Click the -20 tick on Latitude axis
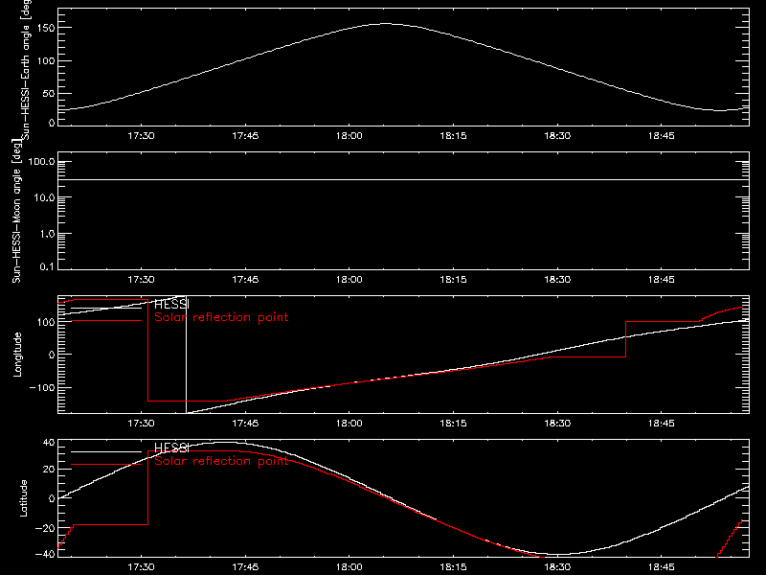766x575 pixels. 45,528
